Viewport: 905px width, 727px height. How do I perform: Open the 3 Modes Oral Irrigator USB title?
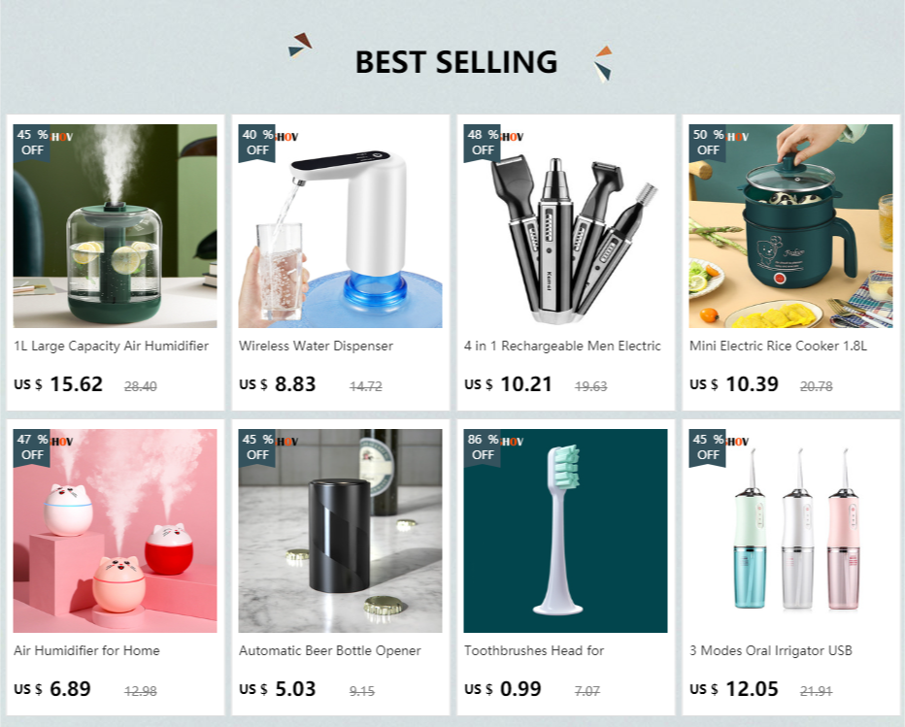771,650
